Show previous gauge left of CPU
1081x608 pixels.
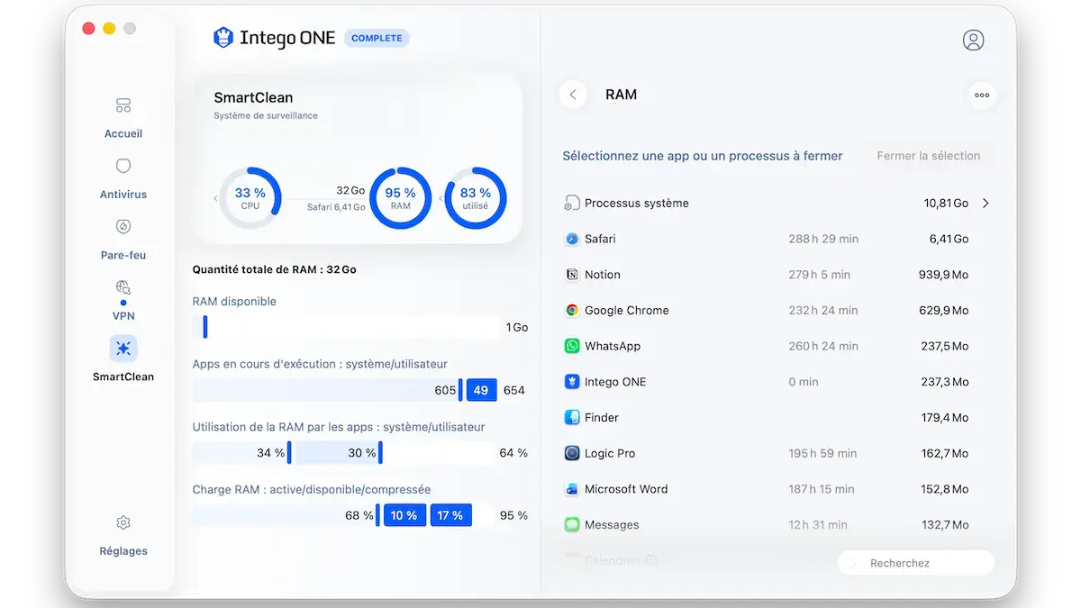(215, 198)
